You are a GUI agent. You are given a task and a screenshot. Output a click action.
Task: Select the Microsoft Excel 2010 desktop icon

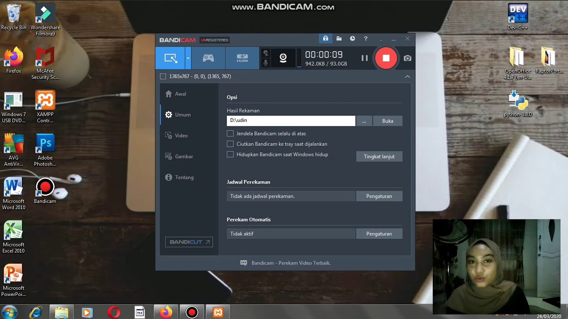pyautogui.click(x=14, y=237)
